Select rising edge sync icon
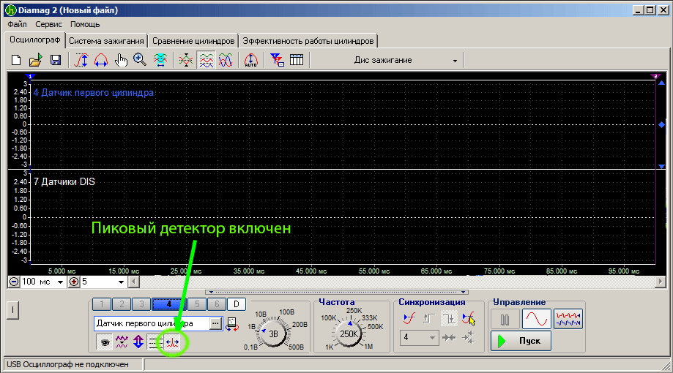Image resolution: width=673 pixels, height=373 pixels. pos(429,319)
